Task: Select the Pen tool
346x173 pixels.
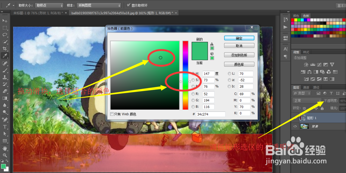Action: pos(5,120)
